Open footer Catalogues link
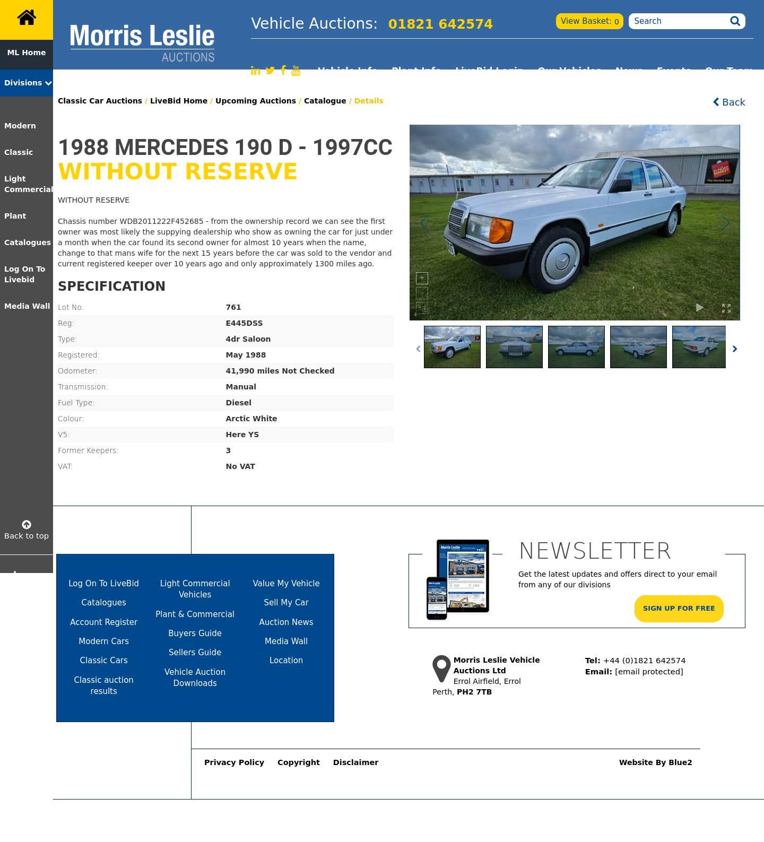Screen dimensions: 764x842 [x=103, y=603]
